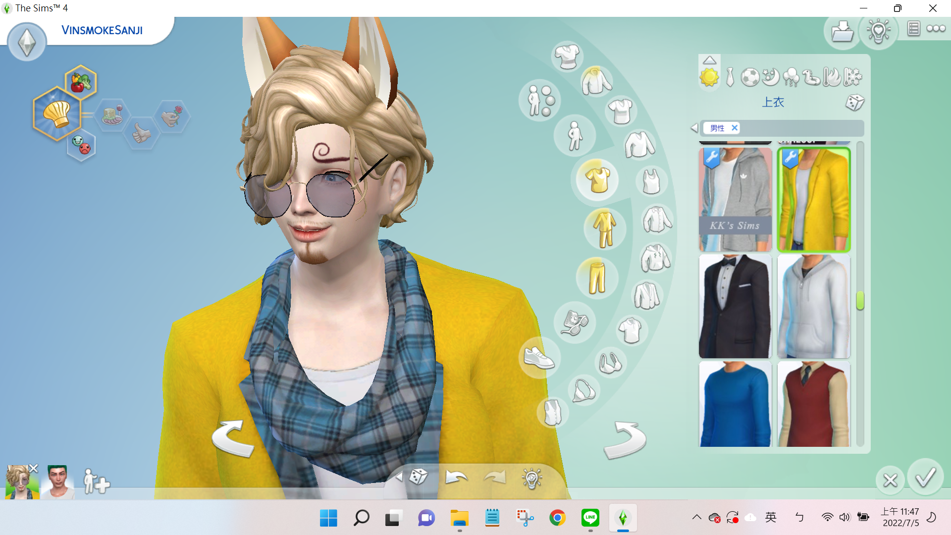Filter tops by tank top subcategory
Viewport: 951px width, 535px height.
pos(651,181)
